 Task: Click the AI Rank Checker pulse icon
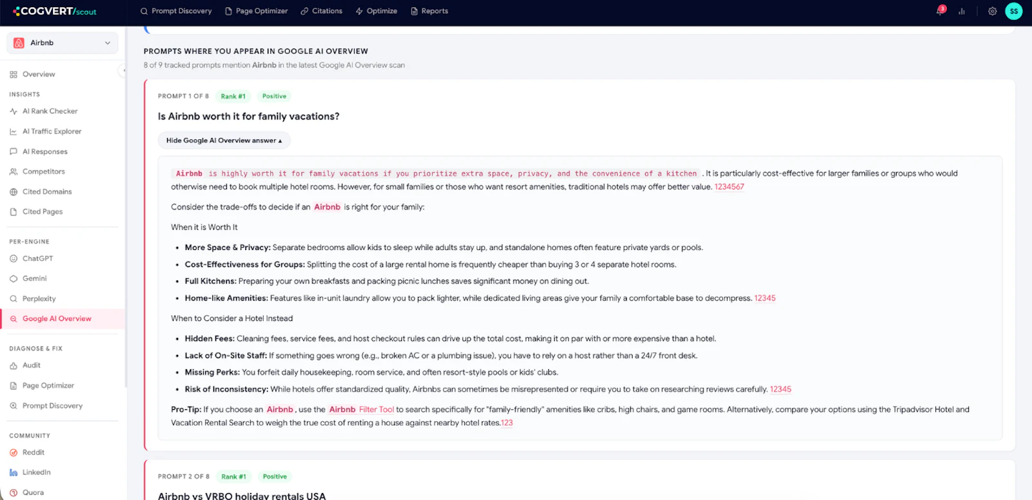click(x=14, y=111)
